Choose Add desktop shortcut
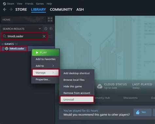This screenshot has width=155, height=124. [x=77, y=73]
